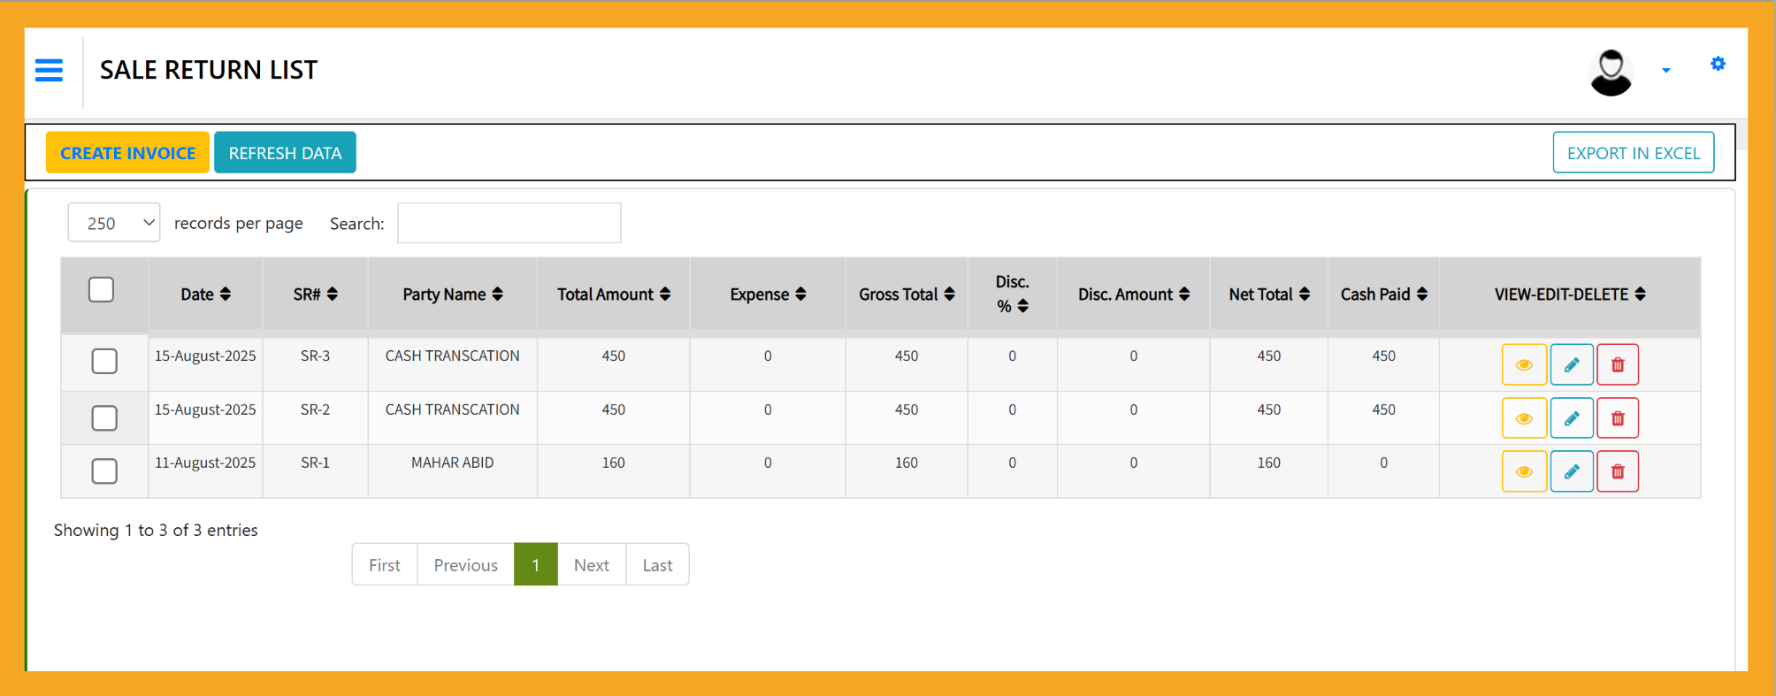
Task: View the SR-2 sale return details
Action: click(1524, 418)
